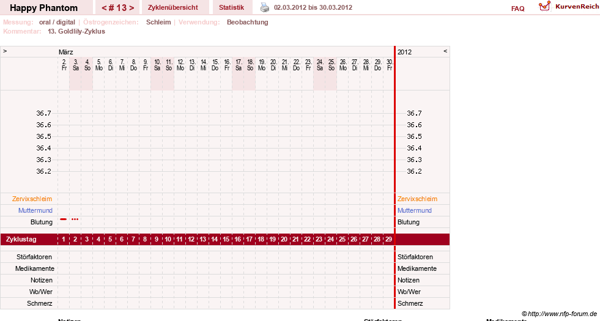Click the left Notizen row label

[42, 280]
